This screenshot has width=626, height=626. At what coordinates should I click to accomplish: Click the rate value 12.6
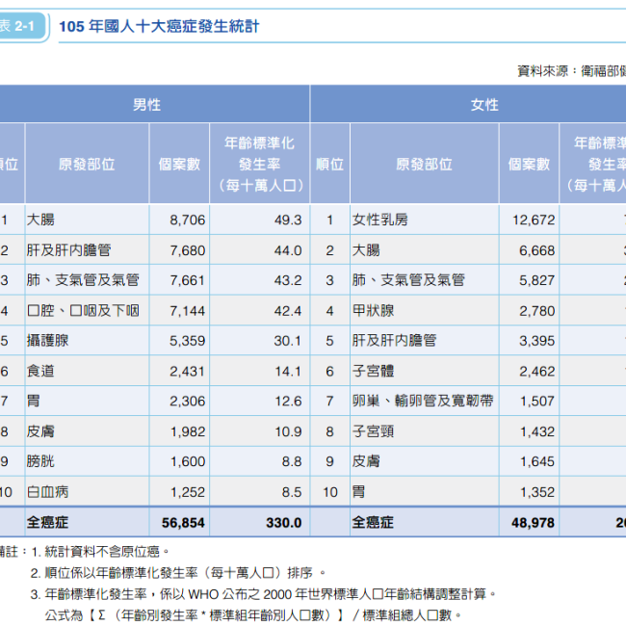tap(288, 402)
